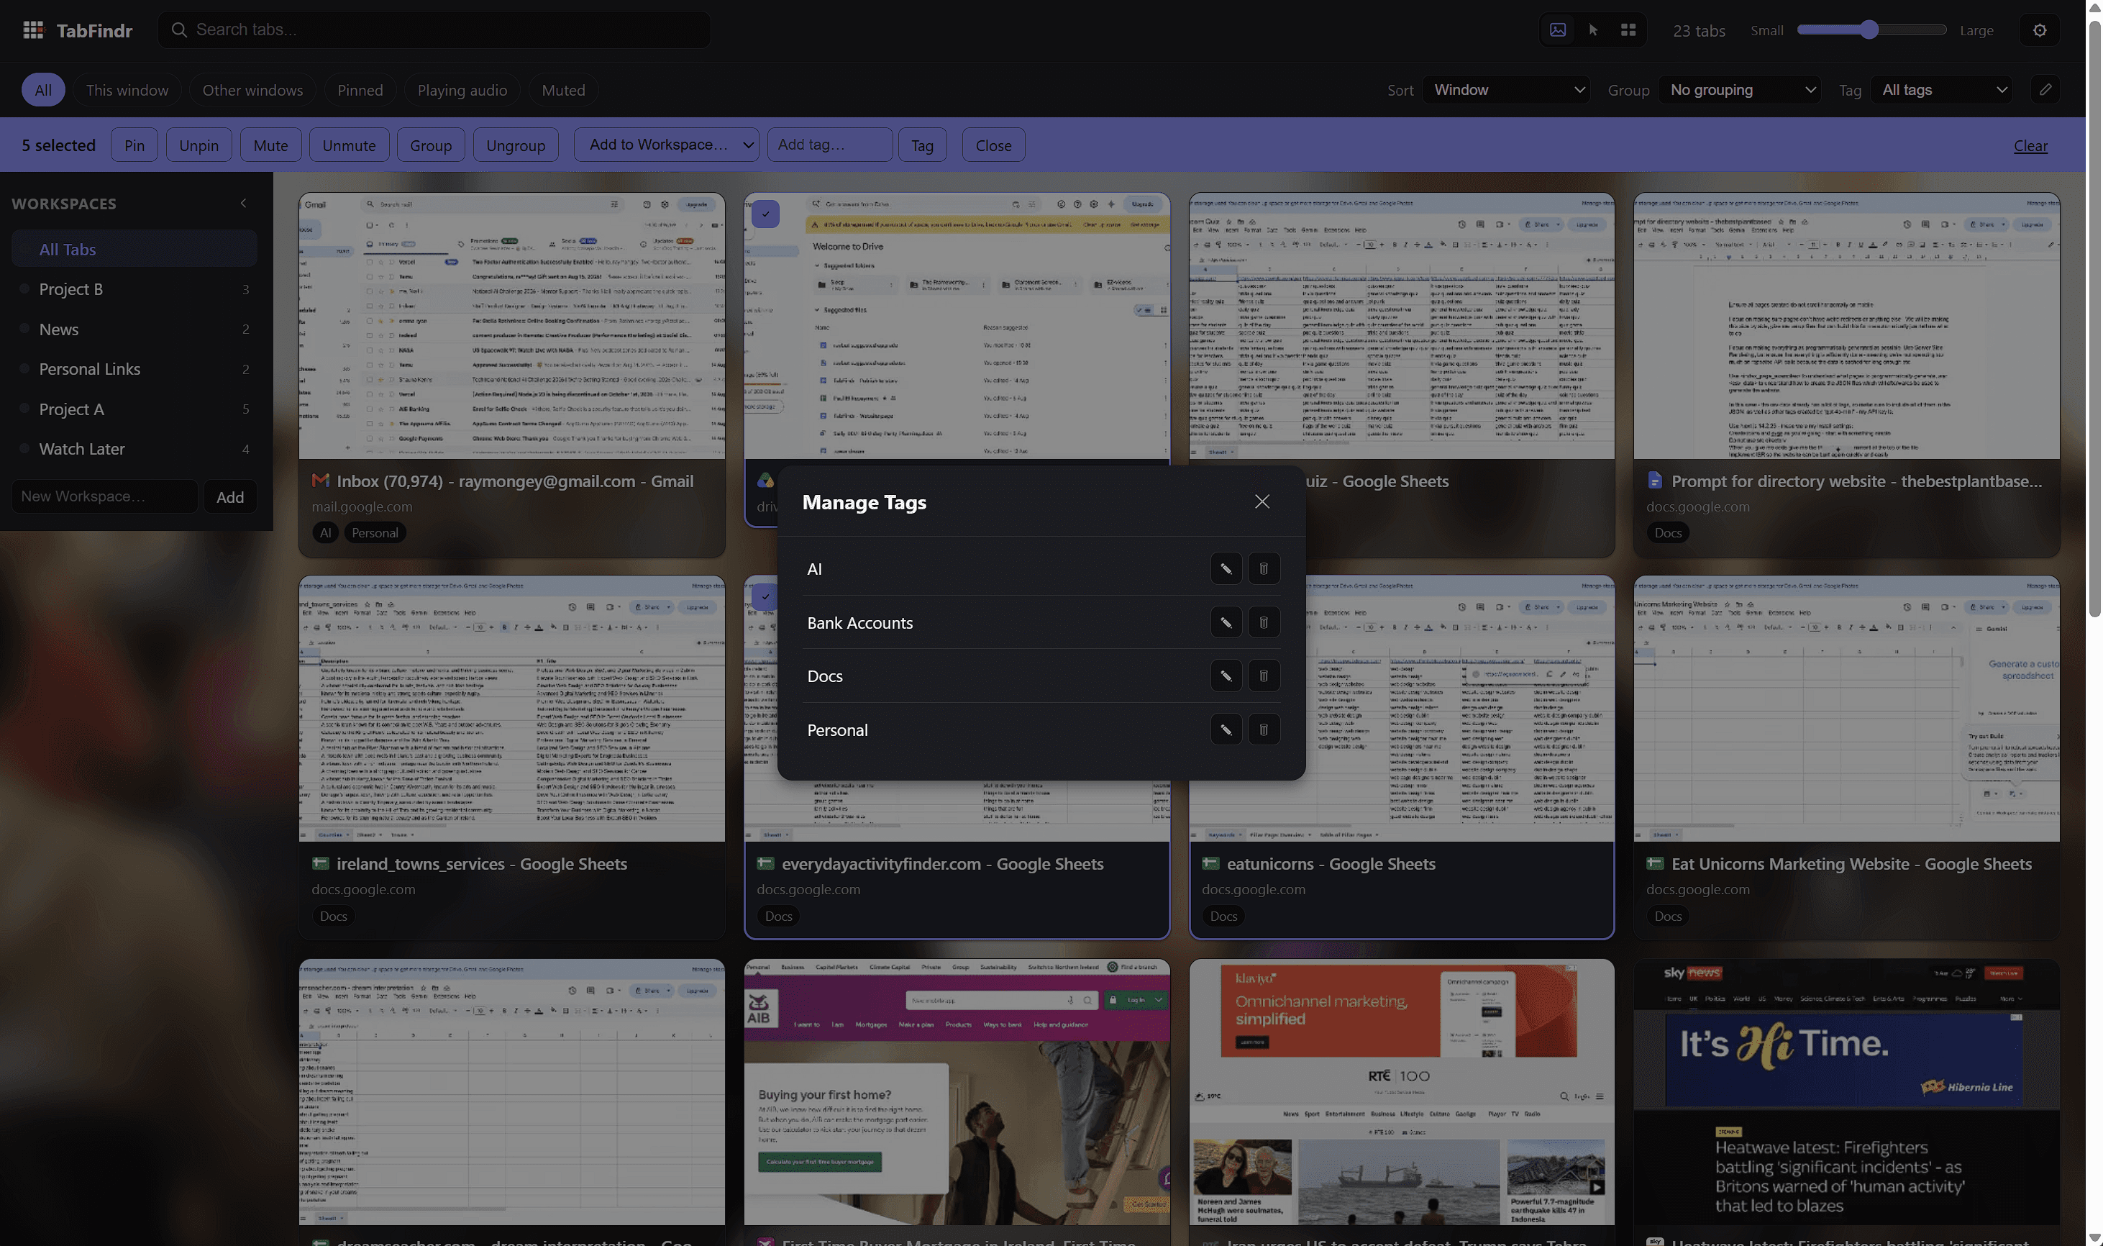Click Sheets favicon on ireland_towns_services card
The width and height of the screenshot is (2103, 1246).
pos(320,864)
